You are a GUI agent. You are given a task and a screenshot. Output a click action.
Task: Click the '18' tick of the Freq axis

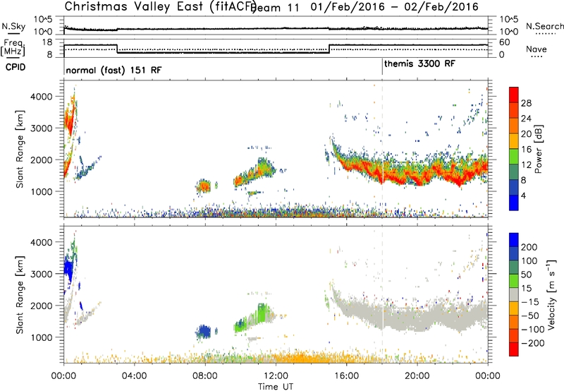47,42
